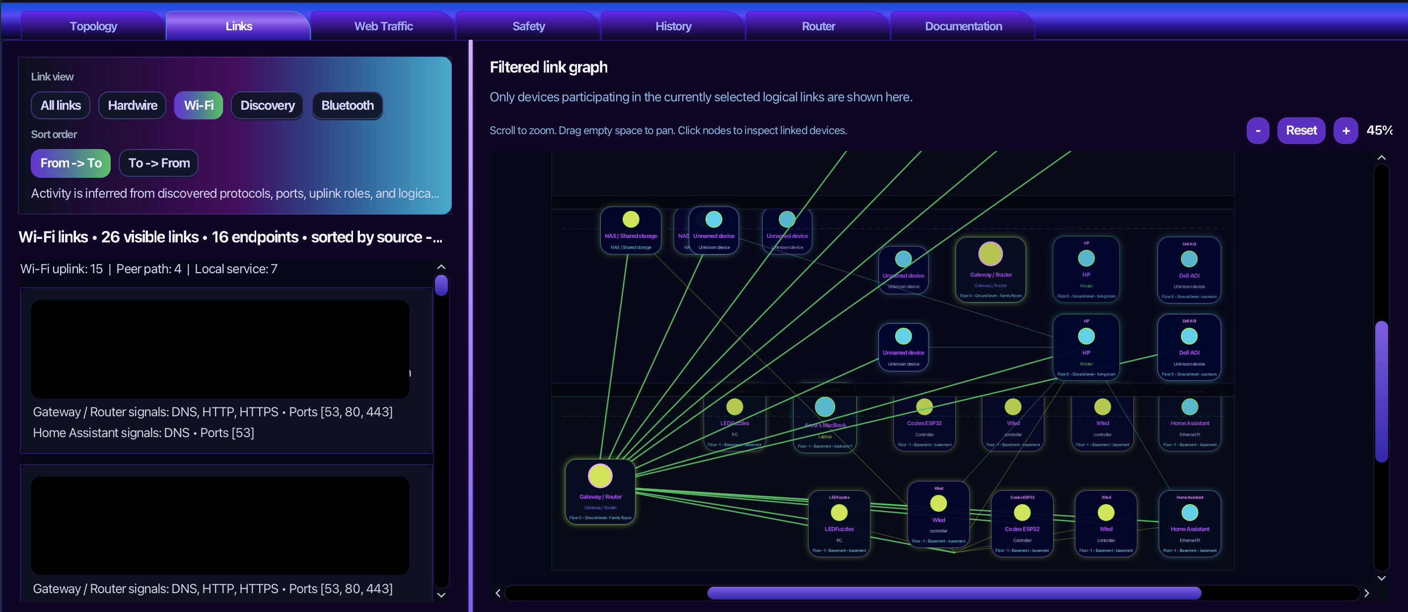Click the graph vertical scrollbar up arrow
The height and width of the screenshot is (612, 1408).
(x=1382, y=157)
